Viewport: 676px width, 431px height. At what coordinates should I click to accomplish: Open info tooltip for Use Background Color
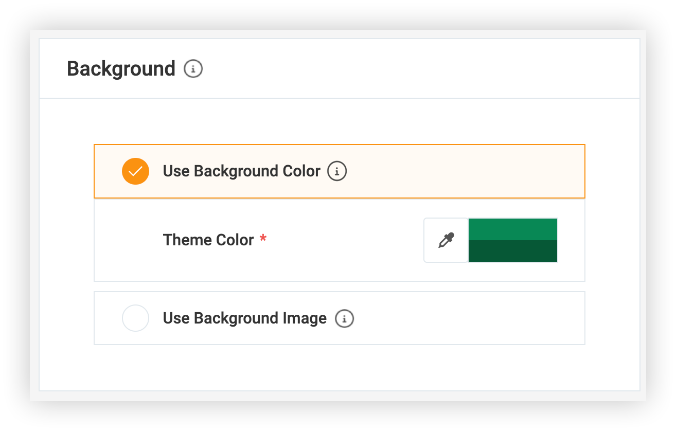tap(337, 171)
